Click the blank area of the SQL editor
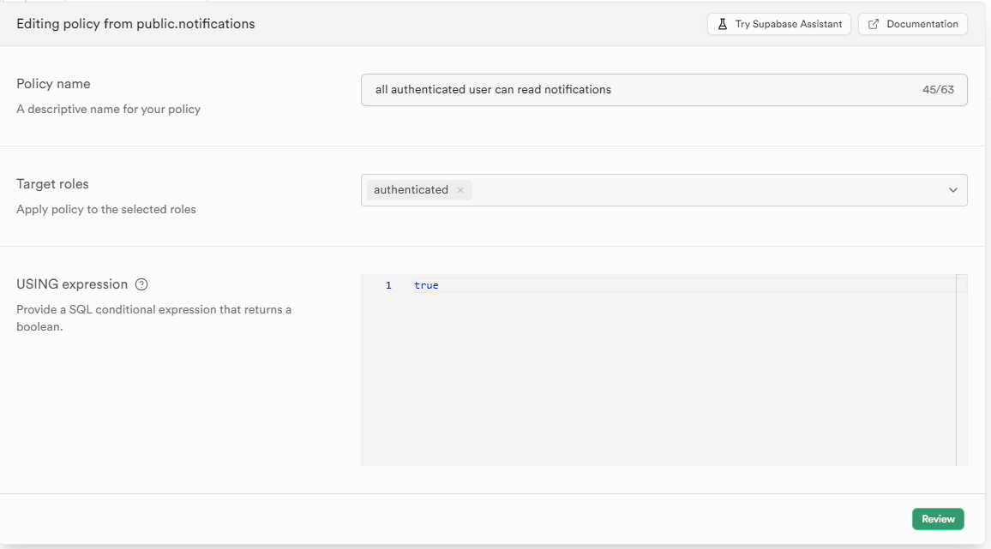Viewport: 991px width, 549px height. coord(660,385)
